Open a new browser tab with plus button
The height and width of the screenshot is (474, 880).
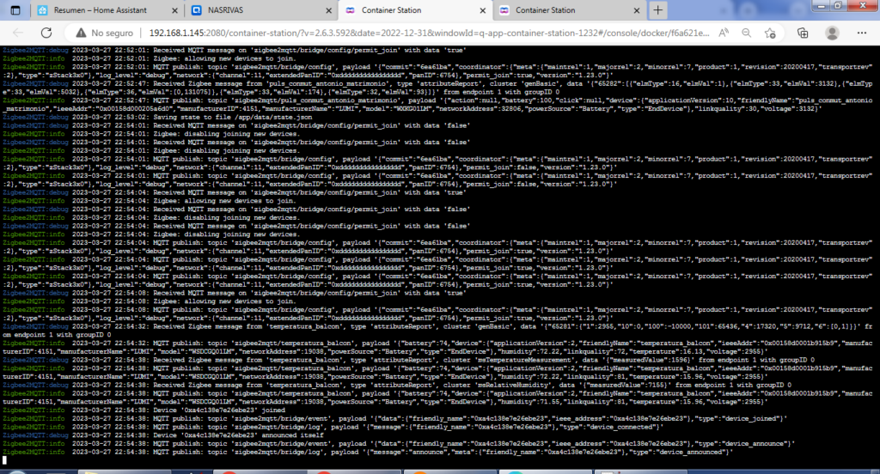[x=657, y=10]
